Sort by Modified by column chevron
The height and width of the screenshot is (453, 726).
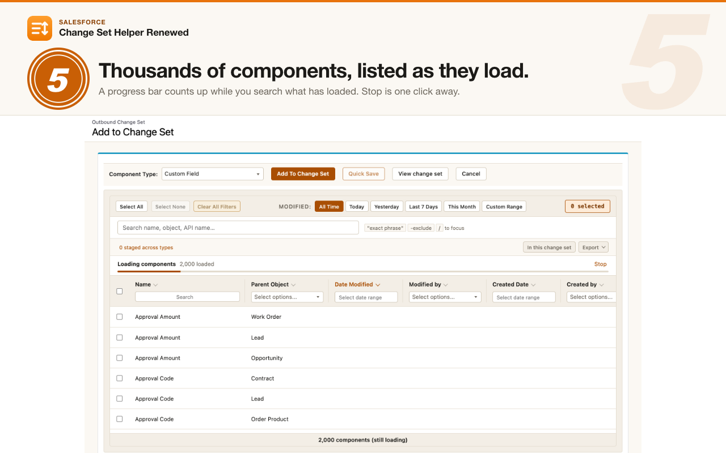click(x=446, y=285)
